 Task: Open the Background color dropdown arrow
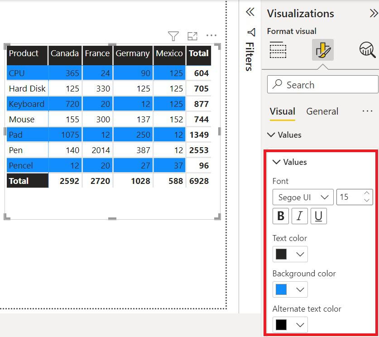coord(300,289)
